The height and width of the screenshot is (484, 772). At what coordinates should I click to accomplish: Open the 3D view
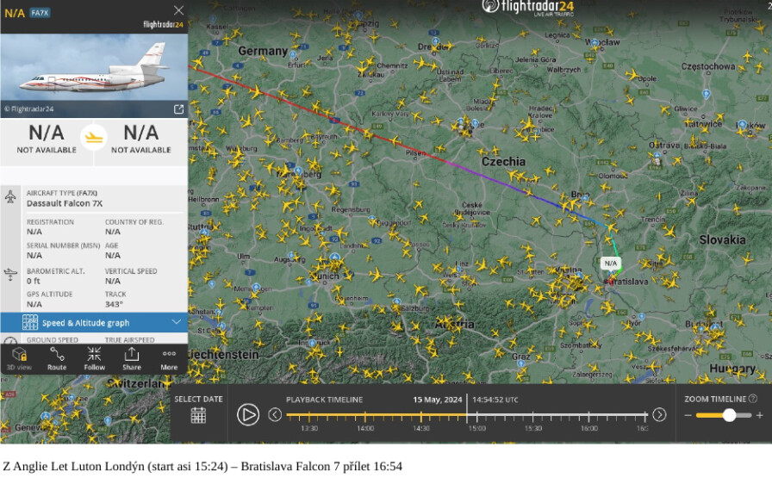[x=19, y=358]
